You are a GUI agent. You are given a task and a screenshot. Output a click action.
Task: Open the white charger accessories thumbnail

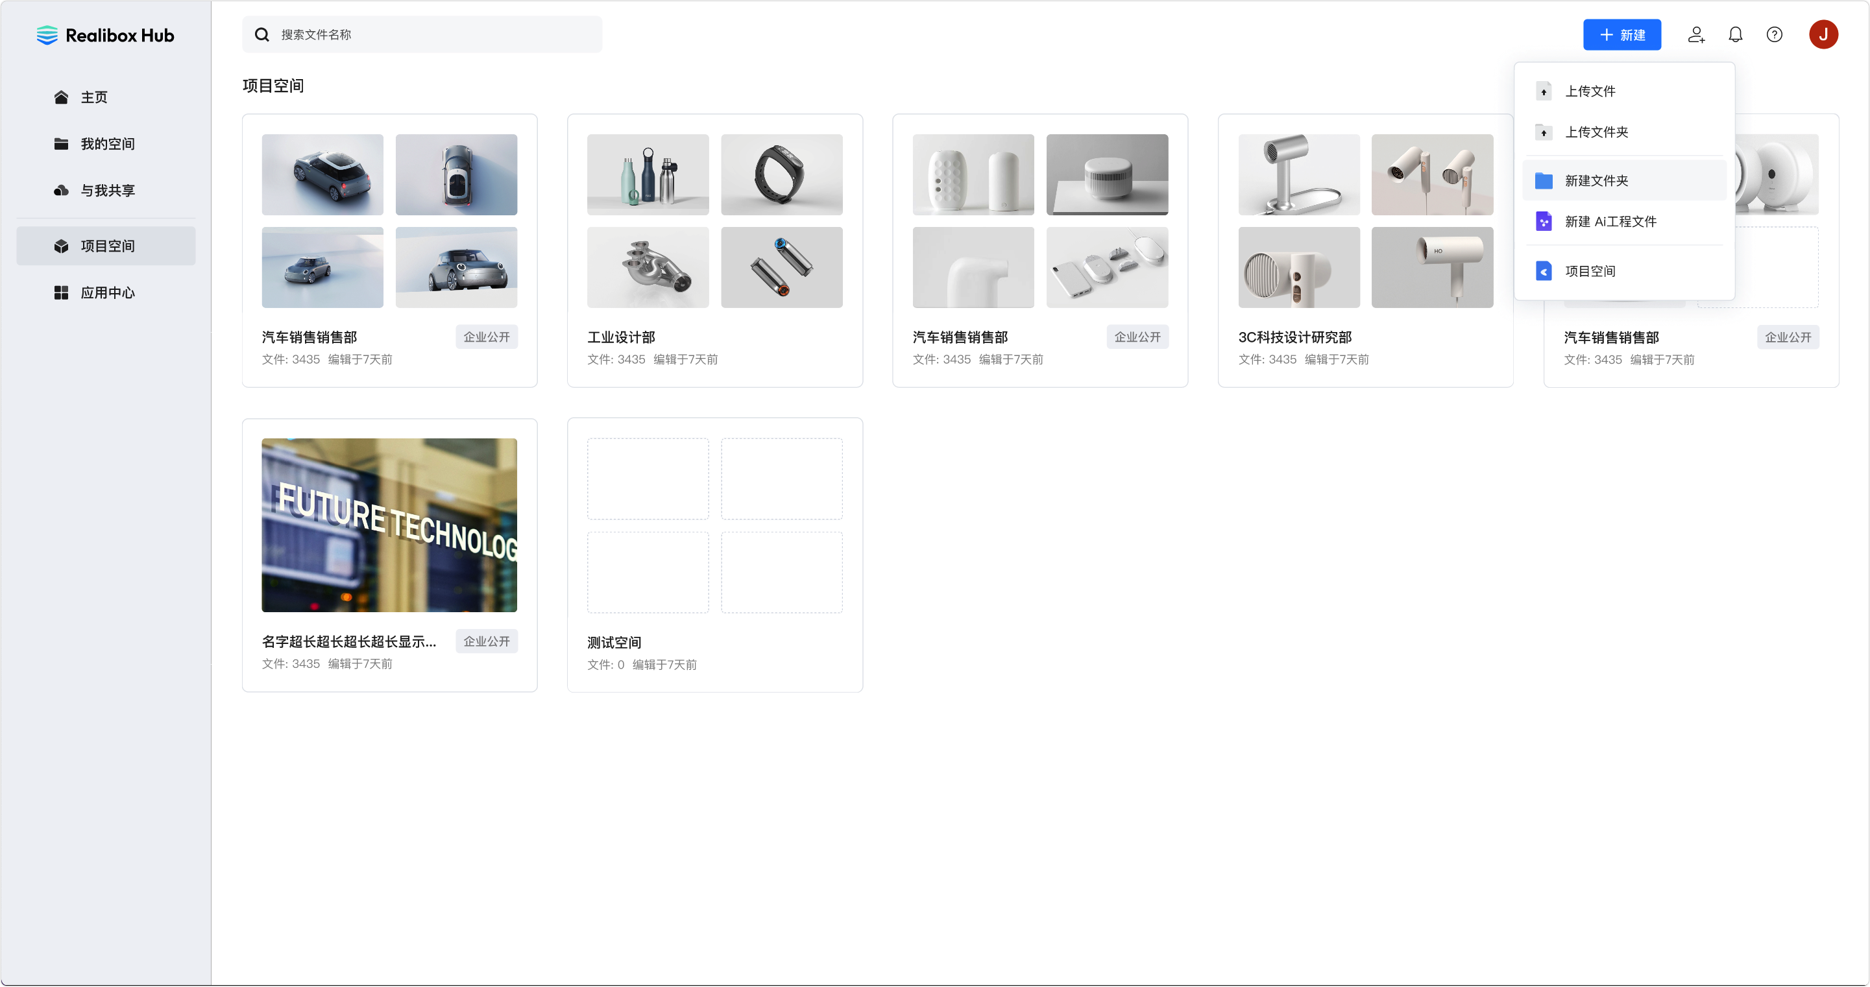[1106, 267]
